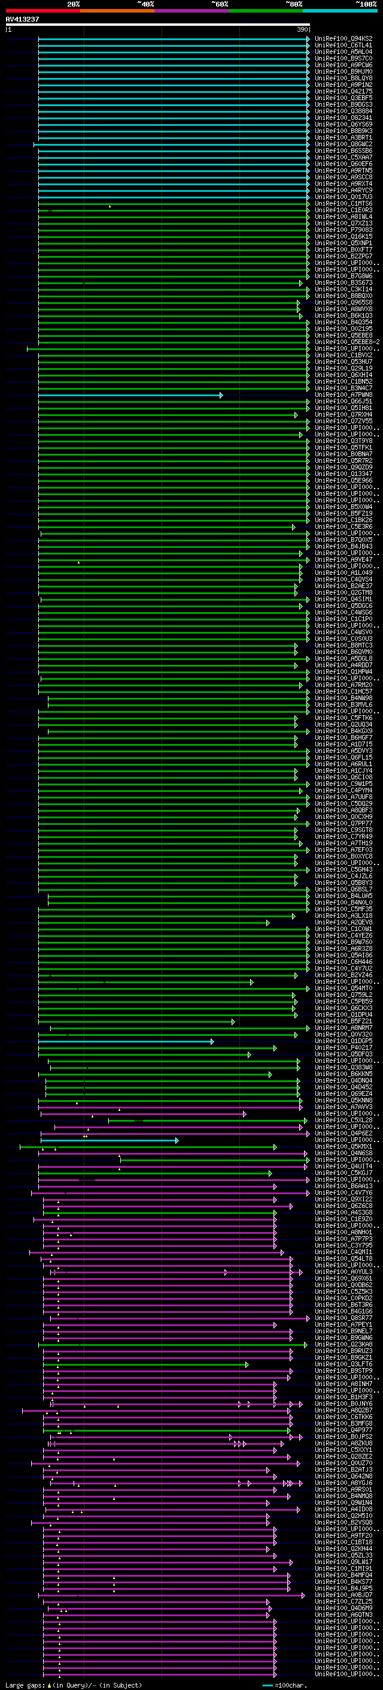
Task: Select the UniRef100_B5FZ21 label
Action: (344, 1022)
